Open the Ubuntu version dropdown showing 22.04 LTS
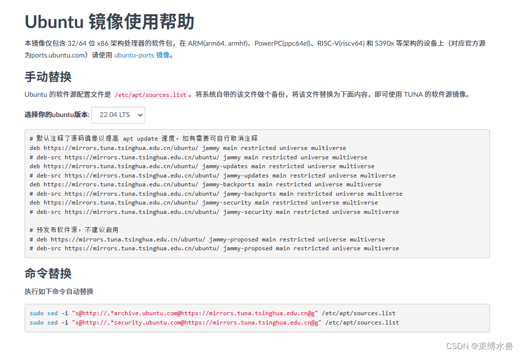Image resolution: width=521 pixels, height=355 pixels. tap(118, 115)
